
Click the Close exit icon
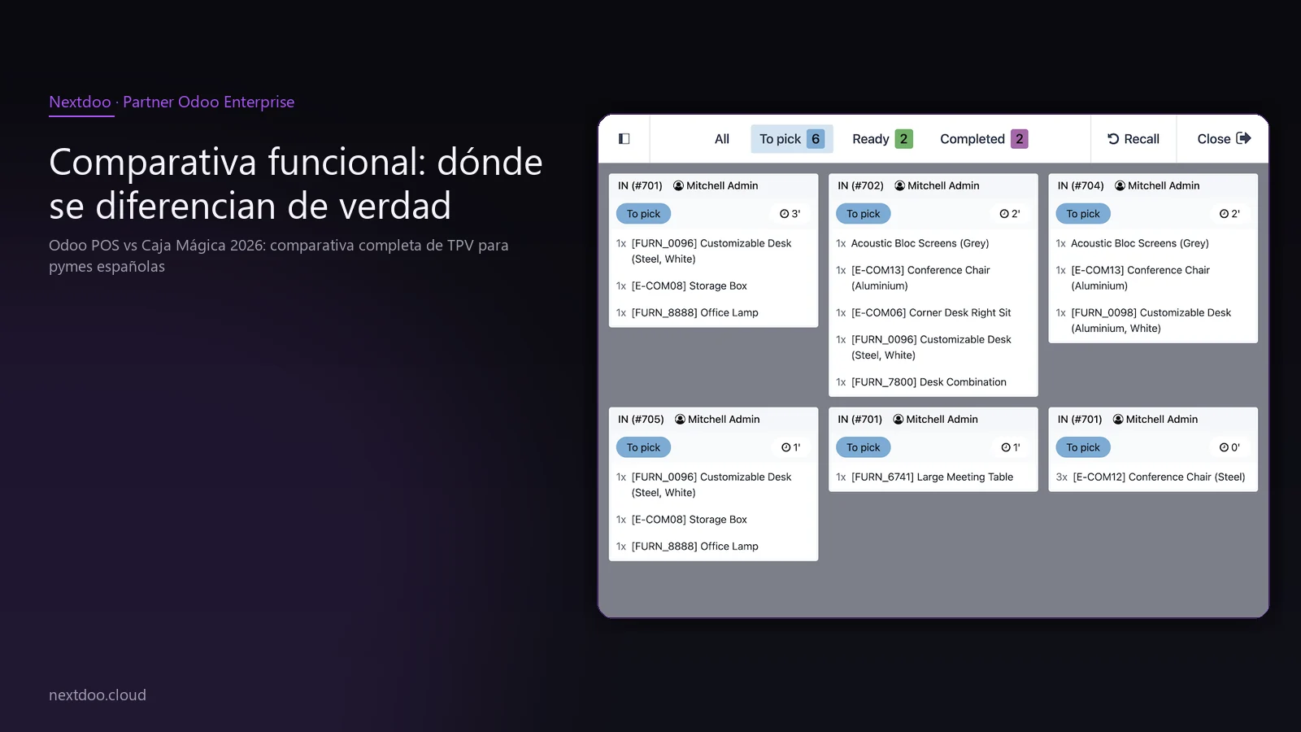coord(1243,138)
